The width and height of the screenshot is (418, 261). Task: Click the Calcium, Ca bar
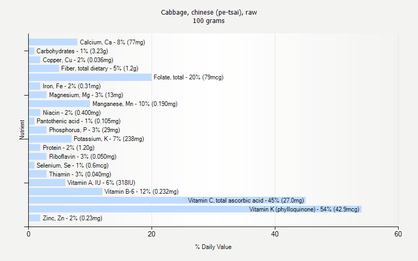(53, 42)
